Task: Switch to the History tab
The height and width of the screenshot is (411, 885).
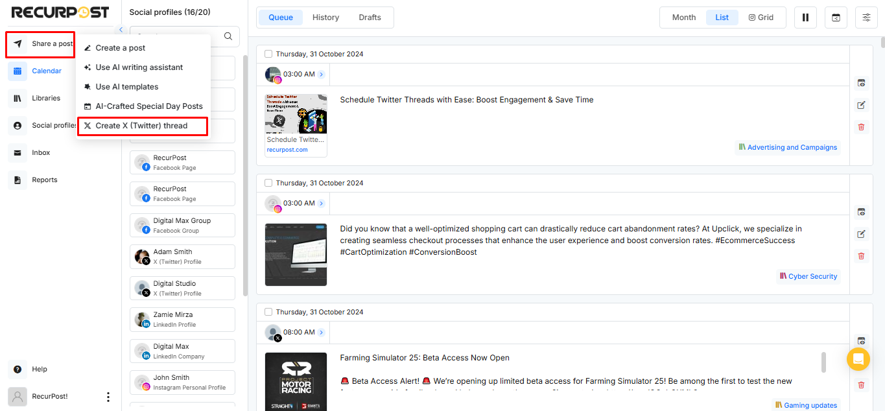Action: (x=325, y=18)
